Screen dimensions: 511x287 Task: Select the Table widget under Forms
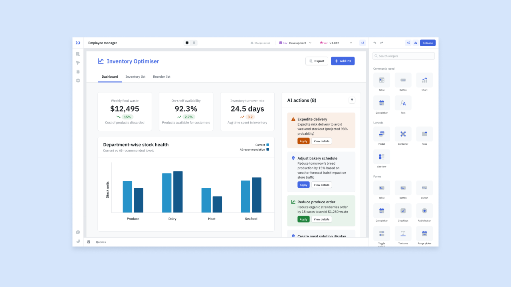382,188
